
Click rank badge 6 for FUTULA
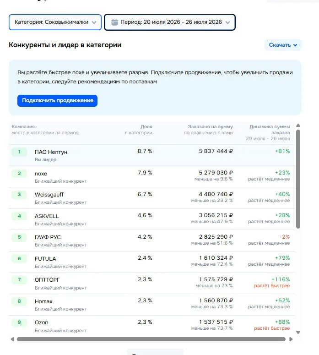point(19,258)
